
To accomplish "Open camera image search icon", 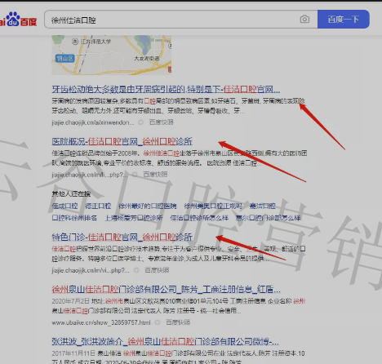I will coord(304,20).
